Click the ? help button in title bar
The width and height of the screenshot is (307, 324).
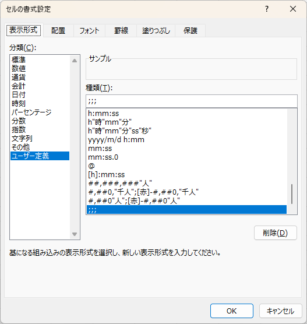pos(267,9)
